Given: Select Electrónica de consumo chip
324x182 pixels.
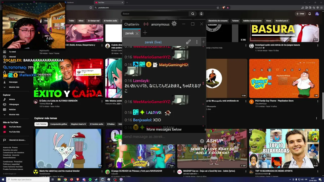Looking at the screenshot, I should (x=218, y=21).
